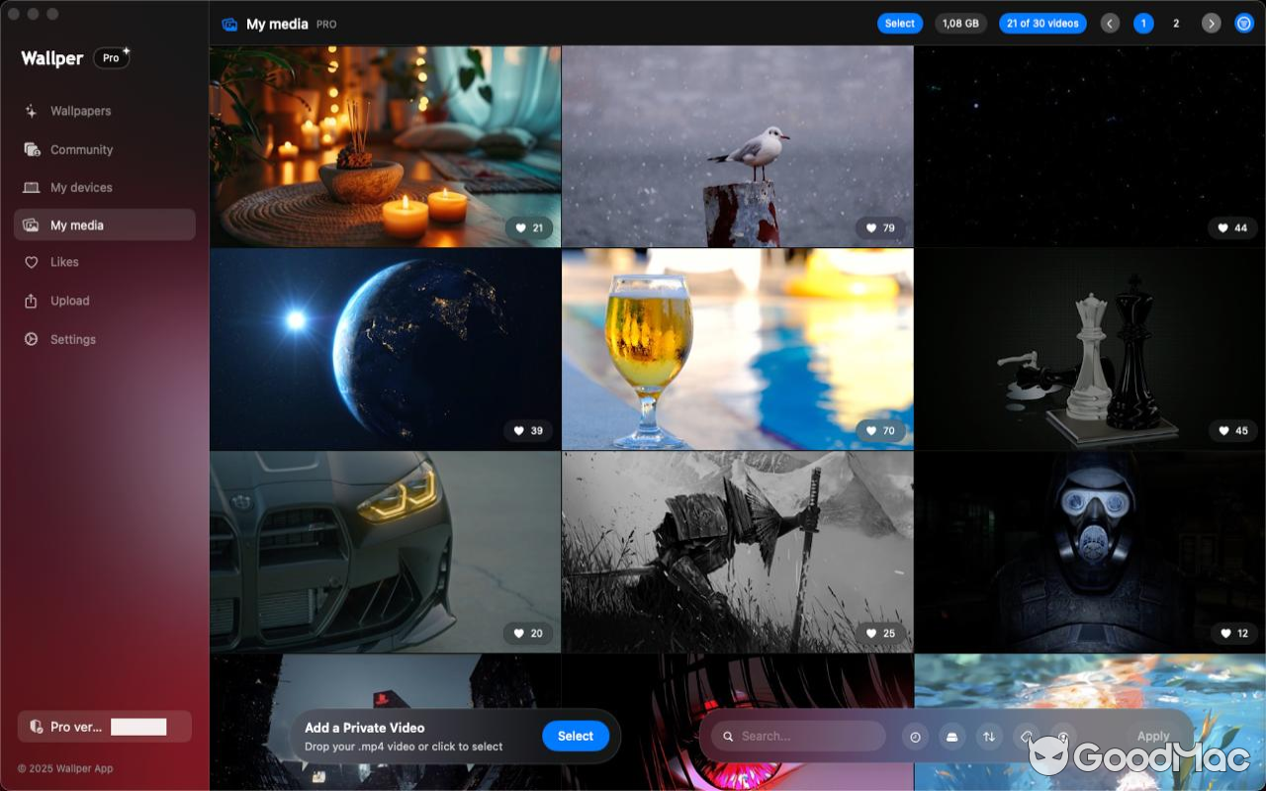Enable Select mode in the top bar
Image resolution: width=1266 pixels, height=791 pixels.
pos(899,23)
